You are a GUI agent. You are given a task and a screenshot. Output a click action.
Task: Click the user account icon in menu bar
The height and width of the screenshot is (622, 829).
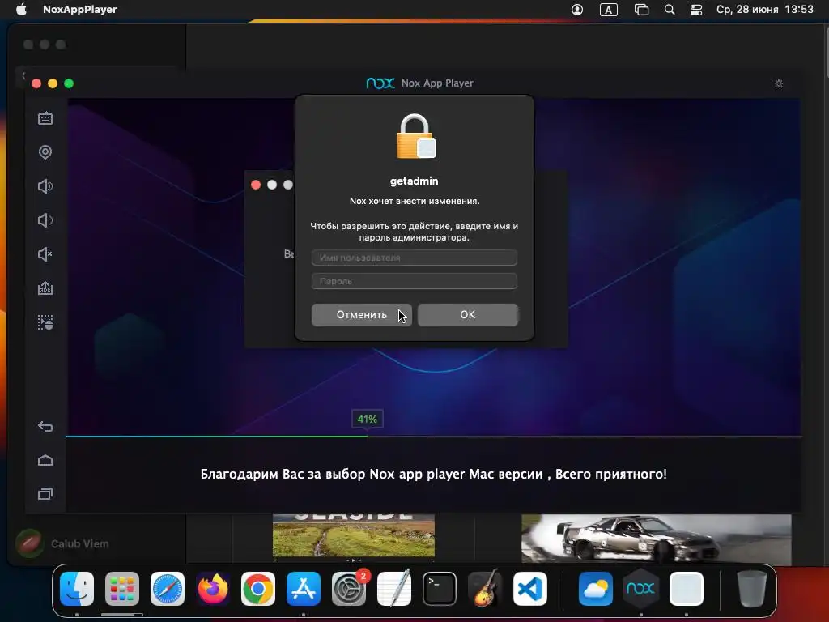[x=577, y=10]
